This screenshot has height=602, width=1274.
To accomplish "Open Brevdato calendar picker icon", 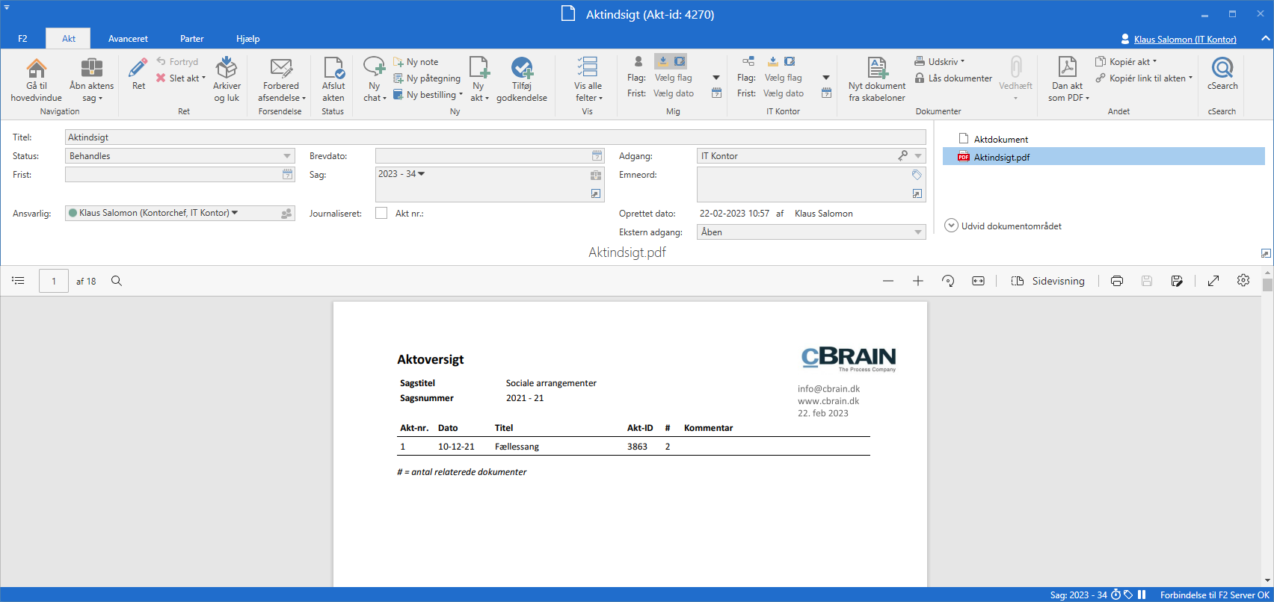I will tap(597, 156).
